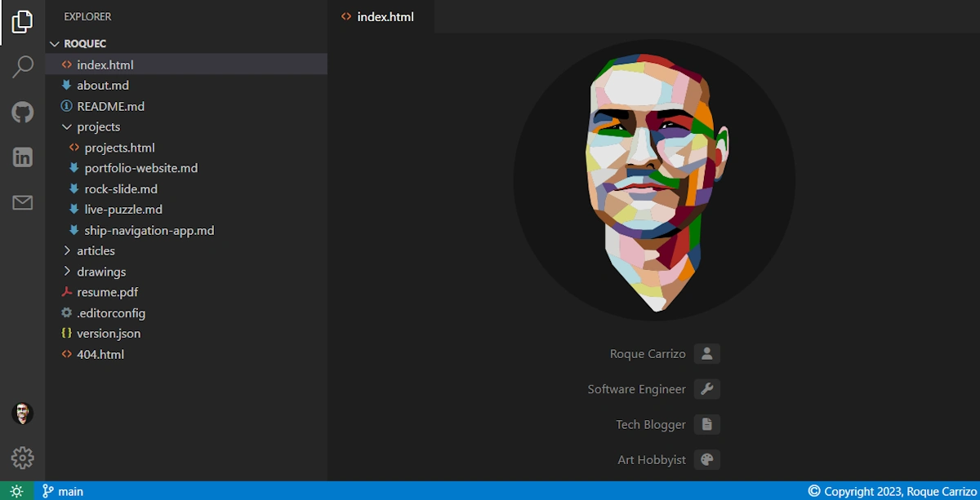The width and height of the screenshot is (980, 500).
Task: Open the GitHub icon in activity bar
Action: tap(21, 112)
